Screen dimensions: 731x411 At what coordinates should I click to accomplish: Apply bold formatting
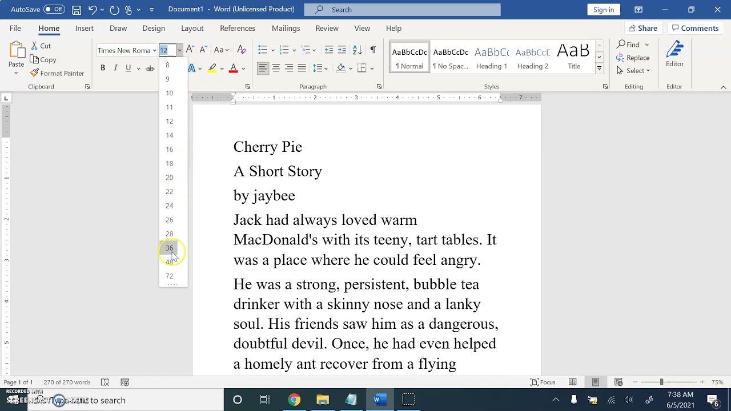(x=103, y=68)
